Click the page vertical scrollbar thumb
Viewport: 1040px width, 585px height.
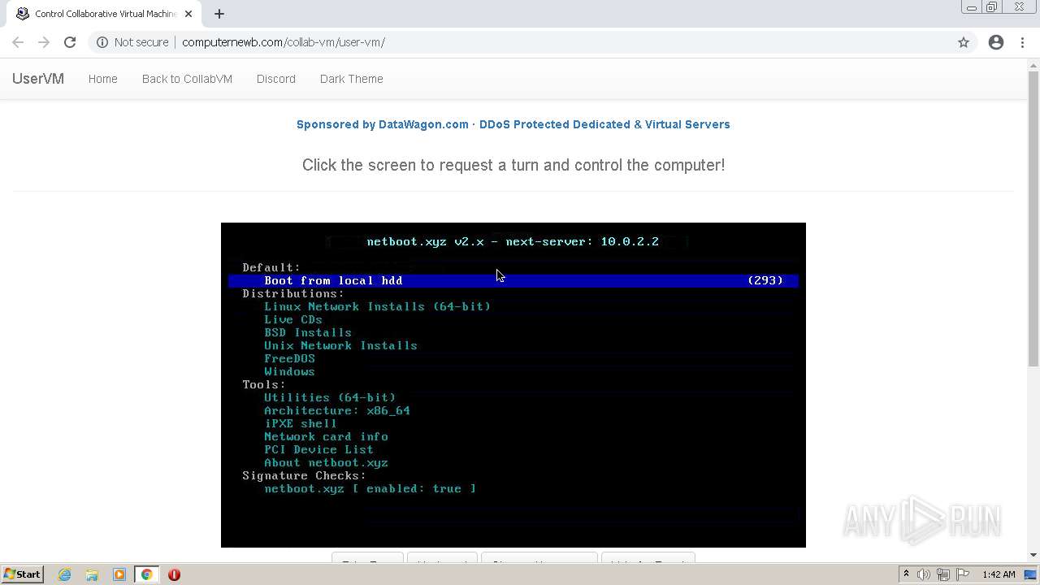[1033, 219]
